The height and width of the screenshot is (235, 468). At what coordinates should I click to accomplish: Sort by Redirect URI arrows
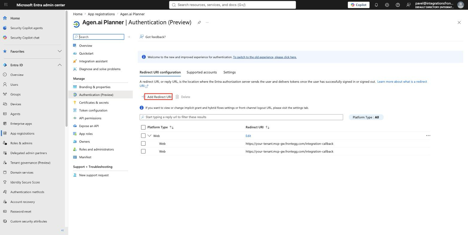(268, 127)
